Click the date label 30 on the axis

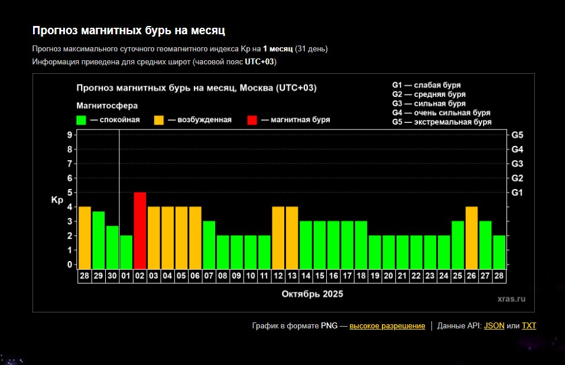click(112, 276)
